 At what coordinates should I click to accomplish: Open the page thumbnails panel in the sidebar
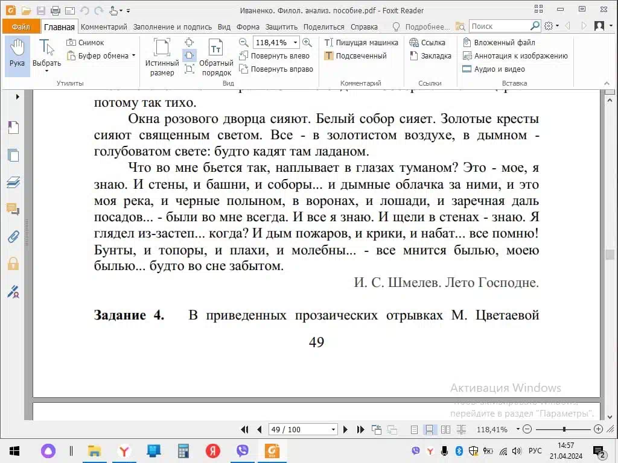13,155
